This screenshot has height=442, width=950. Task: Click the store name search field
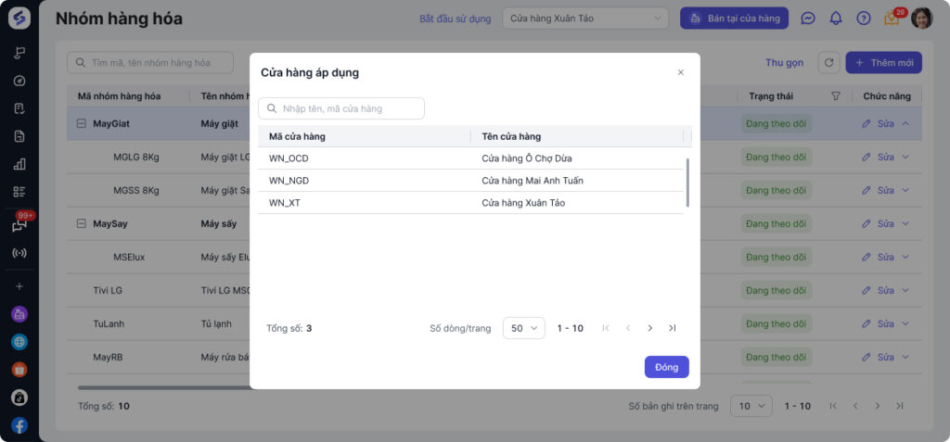pyautogui.click(x=341, y=108)
